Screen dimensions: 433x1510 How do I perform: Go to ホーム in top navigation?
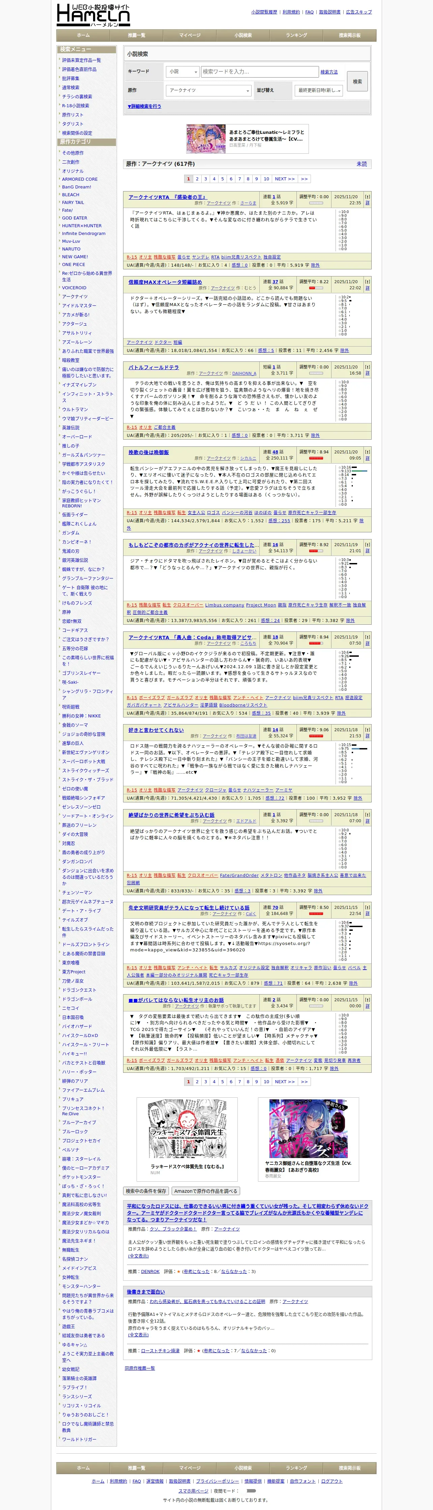click(83, 35)
